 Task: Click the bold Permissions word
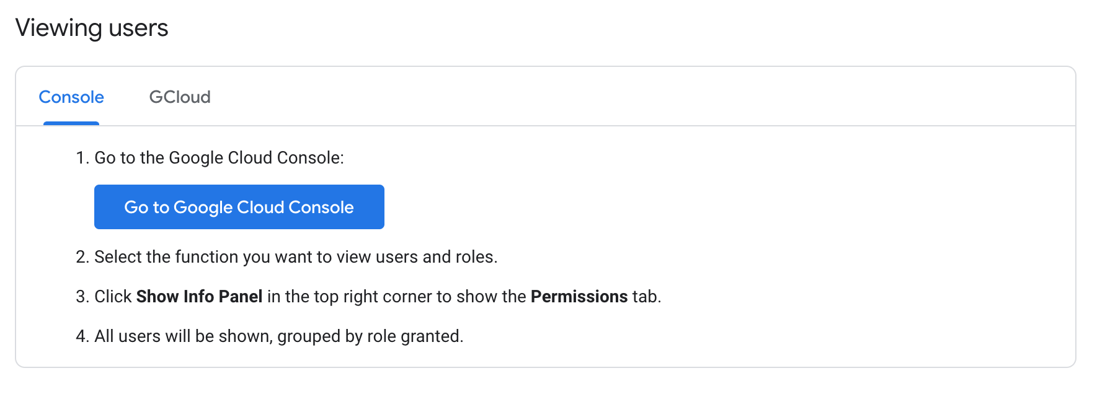(579, 297)
